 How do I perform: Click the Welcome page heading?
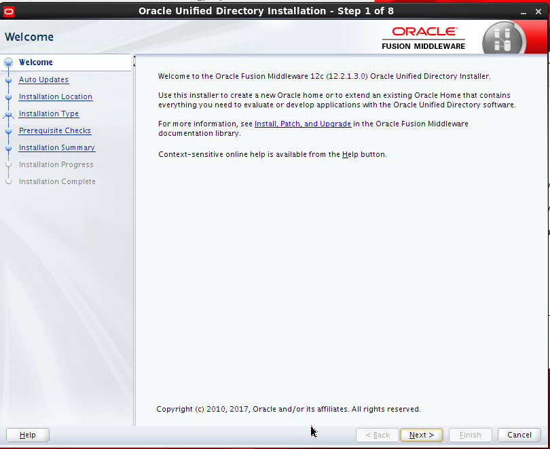[x=29, y=37]
